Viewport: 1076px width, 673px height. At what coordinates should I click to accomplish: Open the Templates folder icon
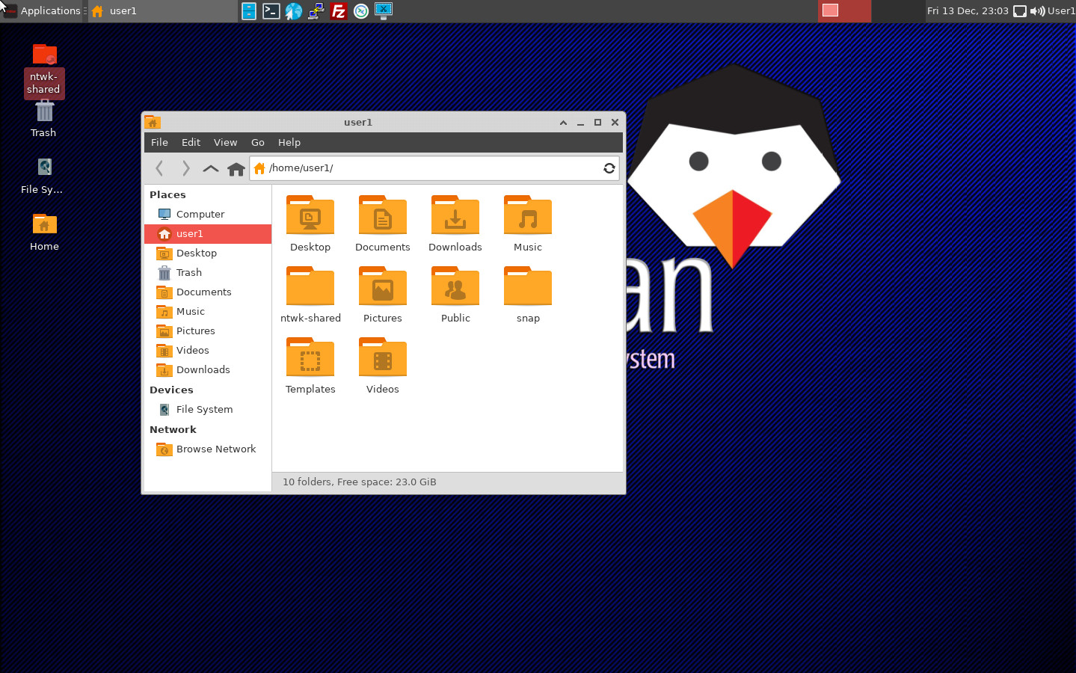coord(310,357)
